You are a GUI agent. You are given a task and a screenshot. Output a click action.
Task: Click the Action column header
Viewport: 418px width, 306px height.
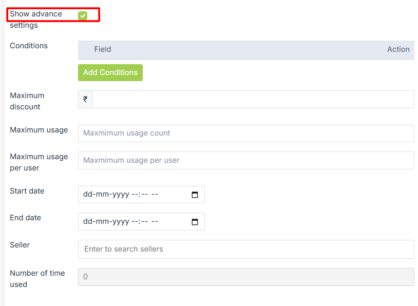coord(398,49)
